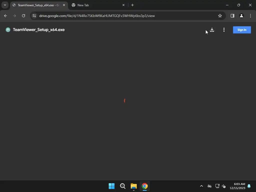Close the New Tab tab
This screenshot has height=192, width=256.
[x=123, y=5]
